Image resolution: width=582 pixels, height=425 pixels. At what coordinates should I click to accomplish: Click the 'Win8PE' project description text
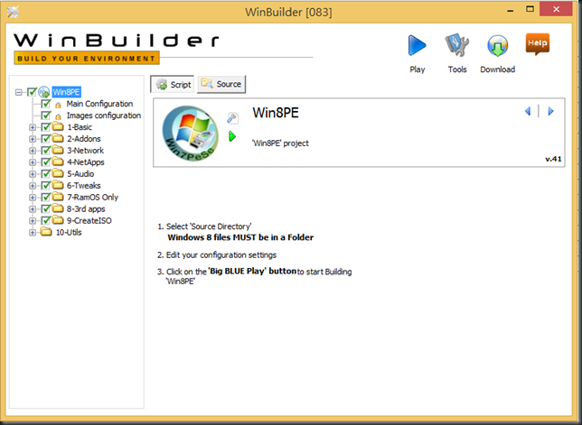(280, 143)
